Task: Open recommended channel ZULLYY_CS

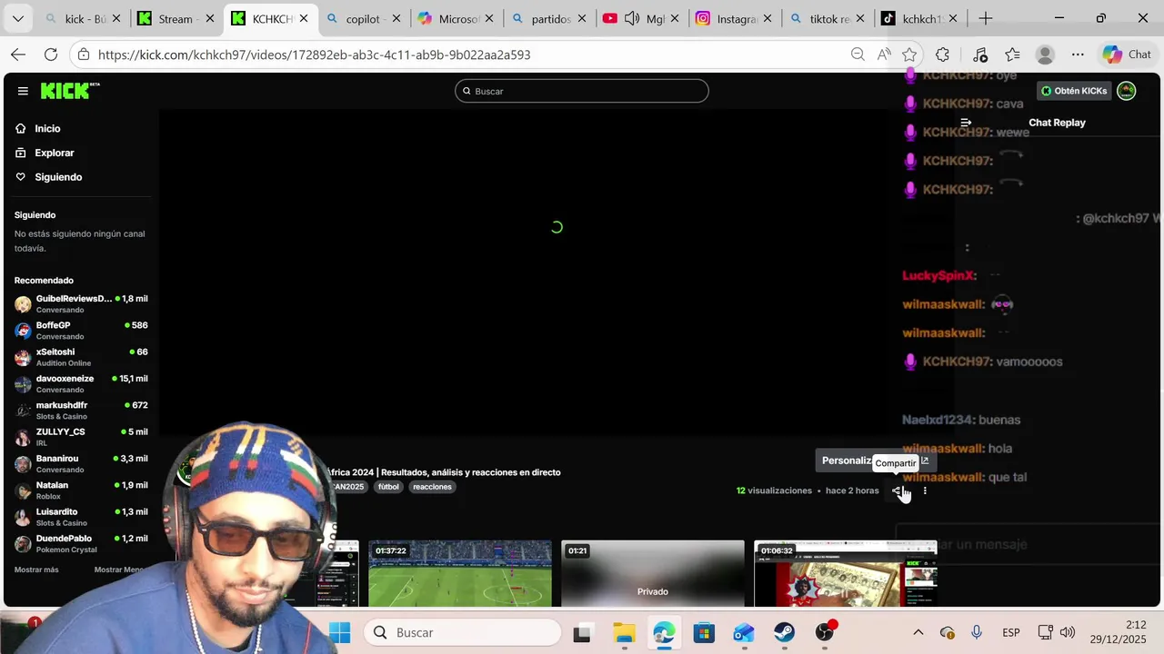Action: pos(81,437)
